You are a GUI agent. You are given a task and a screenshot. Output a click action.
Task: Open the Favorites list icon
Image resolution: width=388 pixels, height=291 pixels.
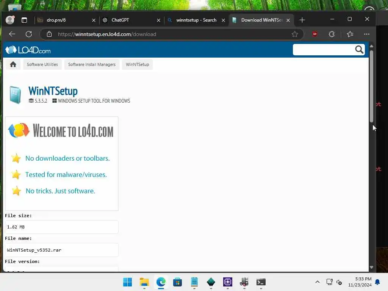pyautogui.click(x=350, y=34)
